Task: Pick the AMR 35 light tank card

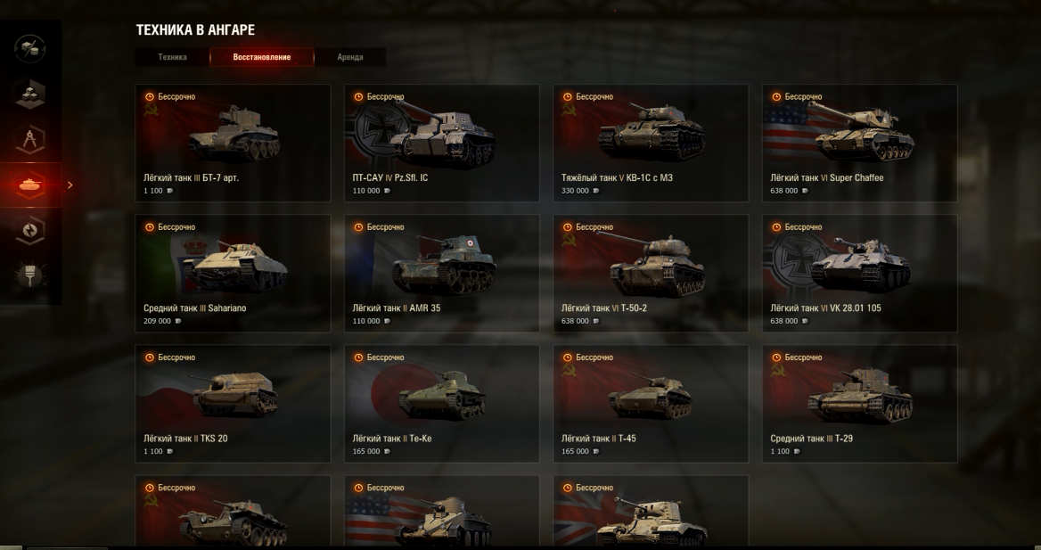Action: 441,273
